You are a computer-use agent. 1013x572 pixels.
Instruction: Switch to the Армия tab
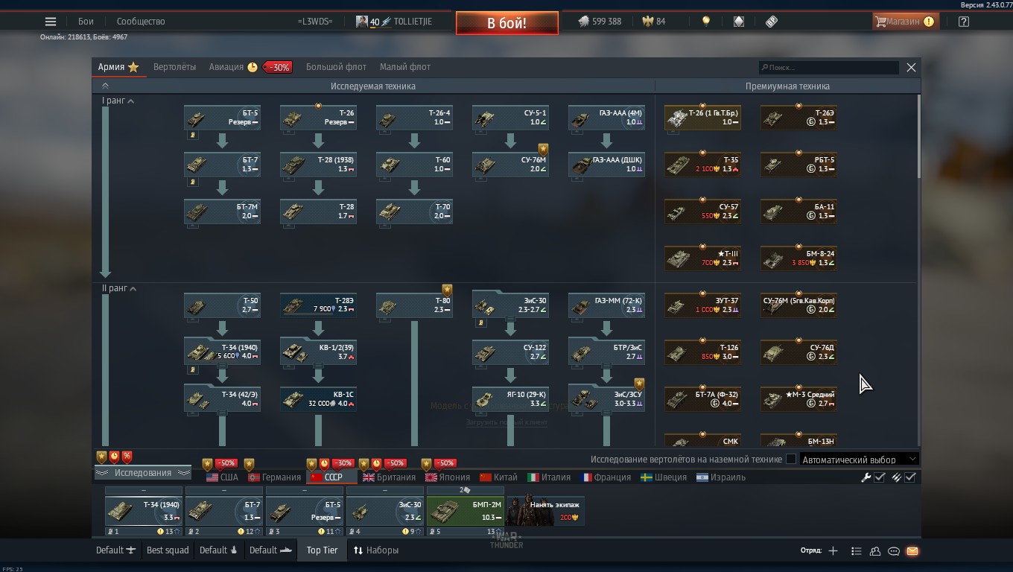118,67
